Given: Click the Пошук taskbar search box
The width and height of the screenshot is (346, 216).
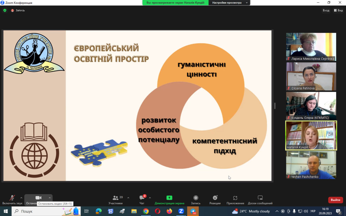Looking at the screenshot, I should (46, 211).
